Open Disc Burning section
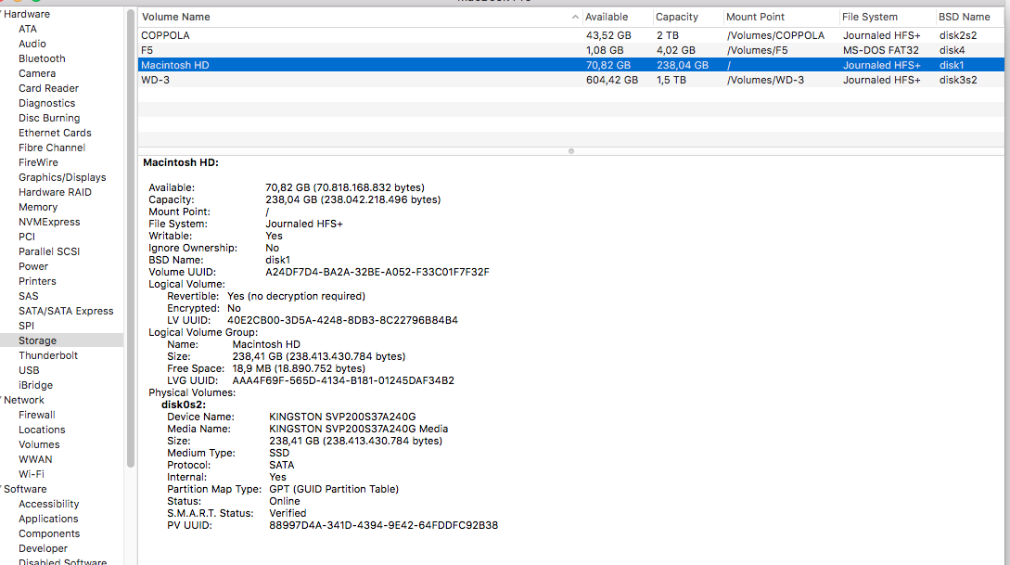Image resolution: width=1010 pixels, height=565 pixels. 49,118
